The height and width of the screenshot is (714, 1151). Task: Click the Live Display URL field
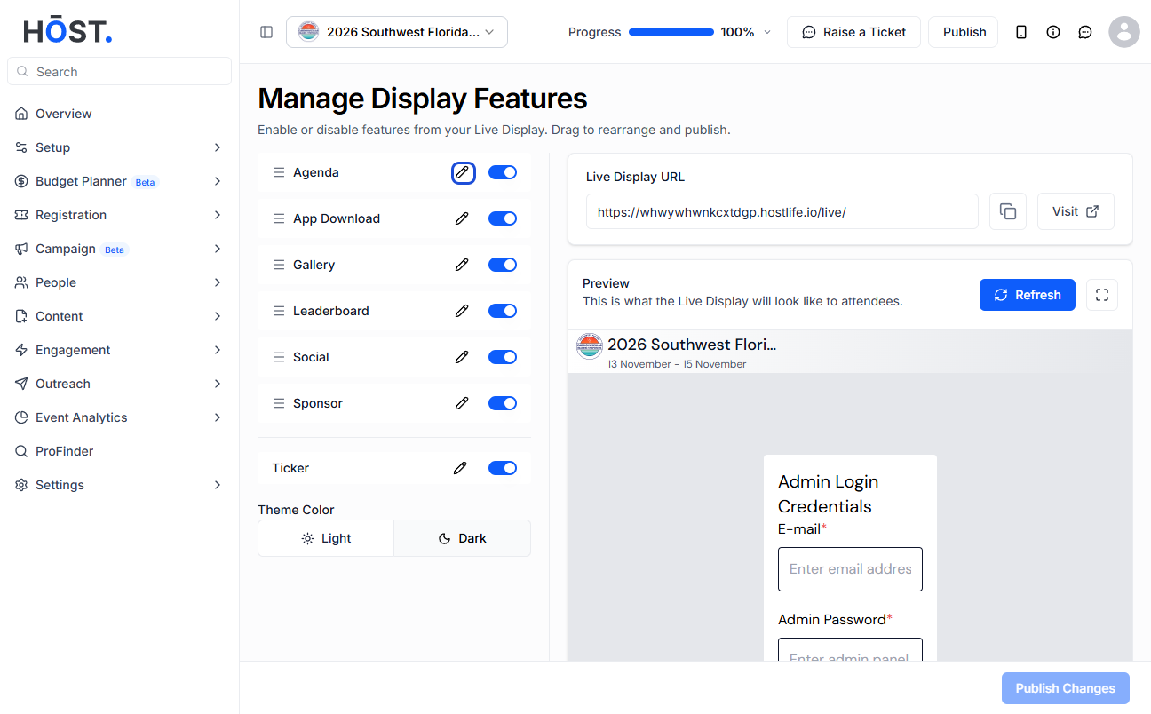(782, 211)
